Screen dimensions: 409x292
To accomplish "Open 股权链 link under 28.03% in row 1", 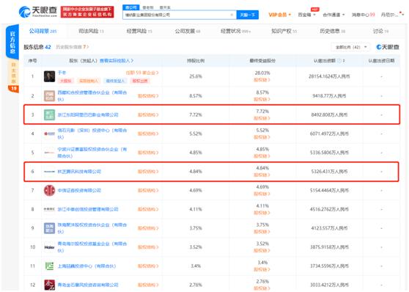I will (x=262, y=80).
